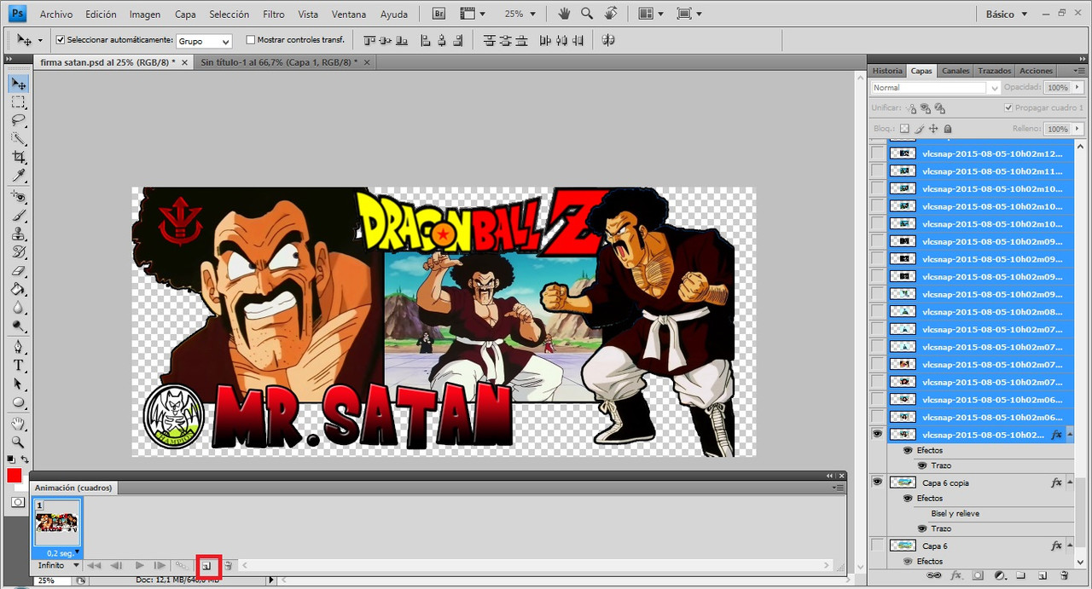The image size is (1092, 589).
Task: Open the Básico workspace dropdown
Action: point(1007,14)
